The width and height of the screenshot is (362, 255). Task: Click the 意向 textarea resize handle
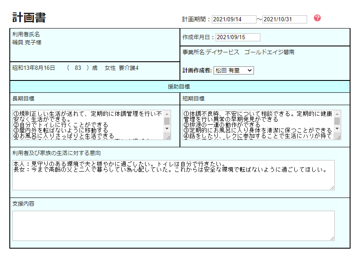(332, 188)
